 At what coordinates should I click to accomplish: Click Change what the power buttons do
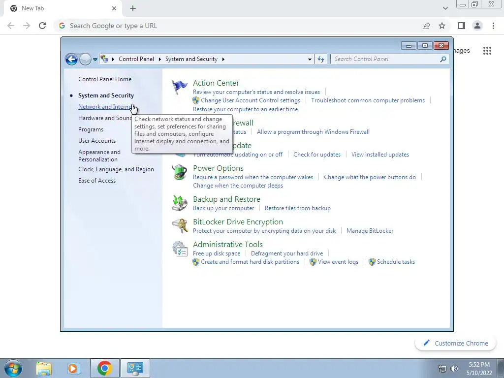pos(370,177)
